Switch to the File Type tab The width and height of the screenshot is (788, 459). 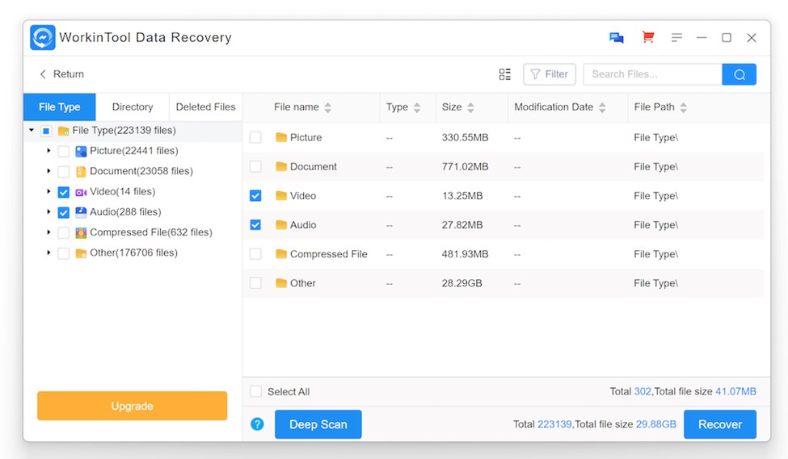pos(59,106)
